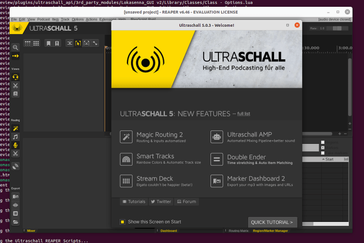The width and height of the screenshot is (364, 243).
Task: Enable the Take markers checkbox
Action: [322, 153]
